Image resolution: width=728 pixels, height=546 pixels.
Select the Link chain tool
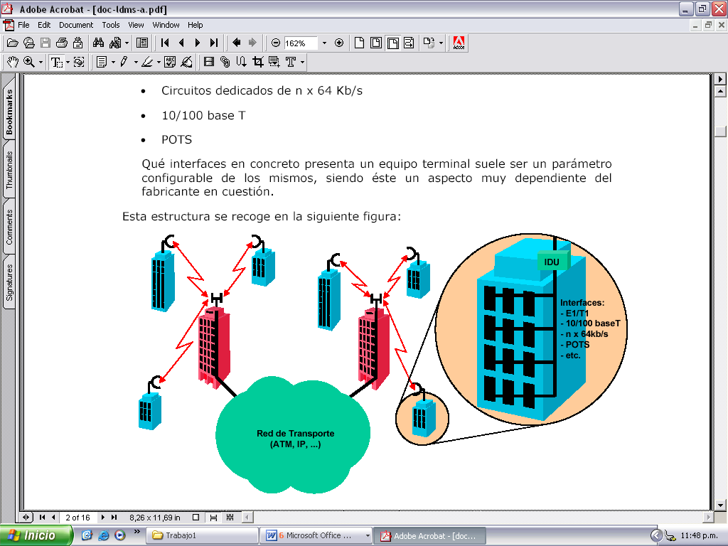[225, 62]
